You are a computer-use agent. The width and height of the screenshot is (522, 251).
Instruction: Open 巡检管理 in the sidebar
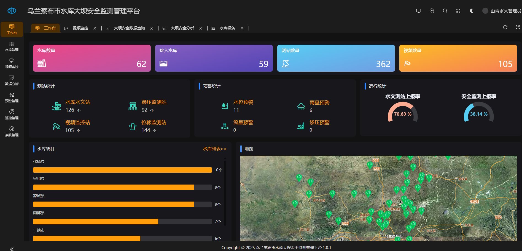pyautogui.click(x=11, y=114)
